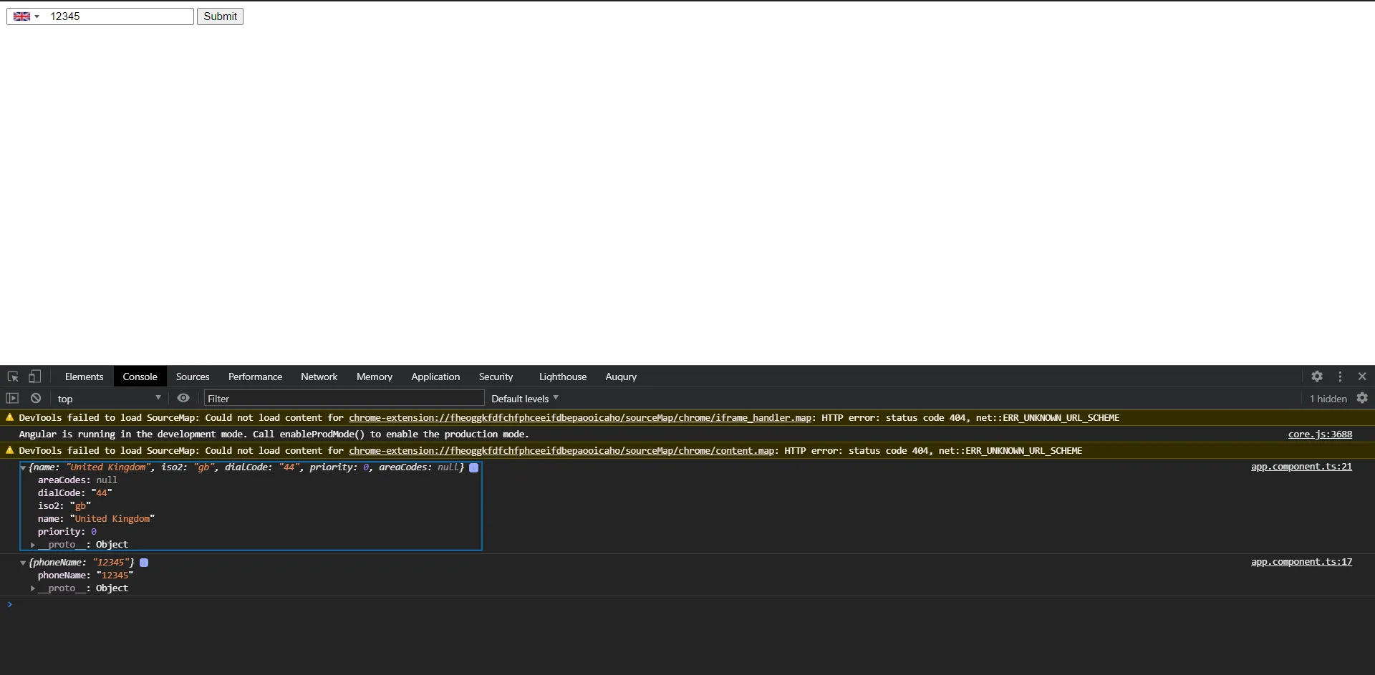Clear the console output
1375x675 pixels.
pyautogui.click(x=36, y=398)
